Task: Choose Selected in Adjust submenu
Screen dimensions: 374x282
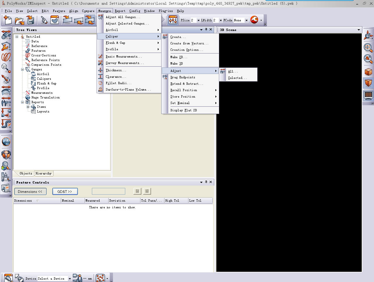Action: [238, 78]
